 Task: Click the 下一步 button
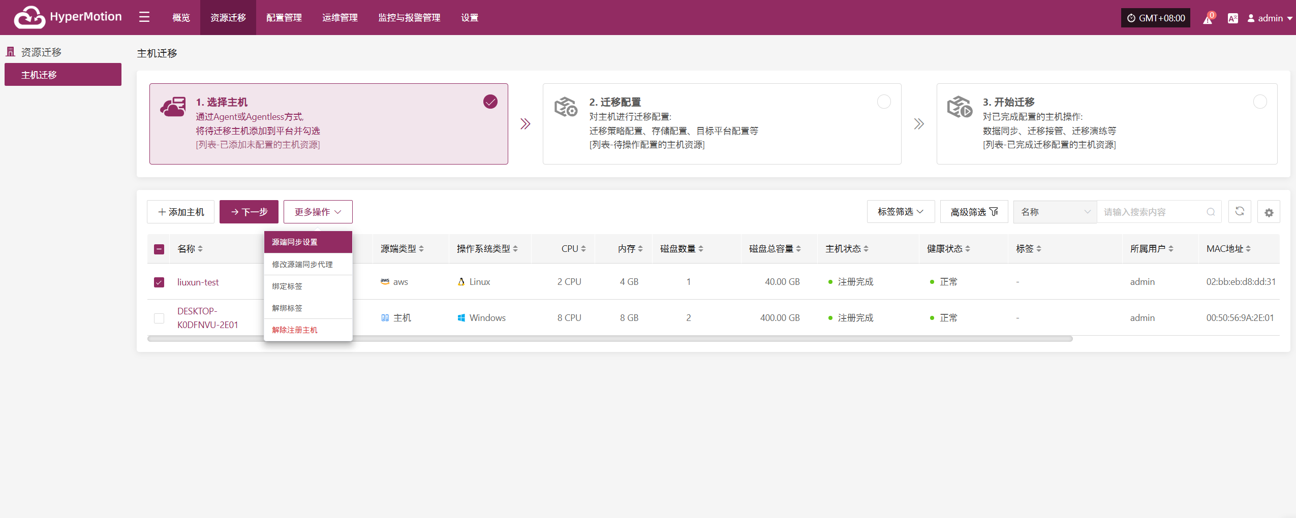point(249,212)
